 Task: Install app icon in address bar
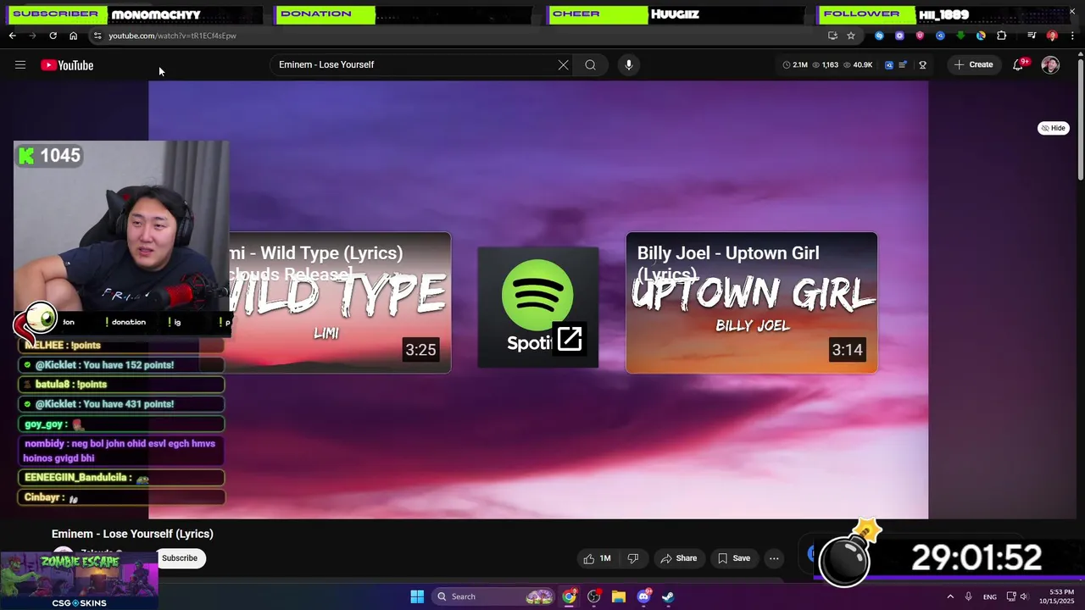click(x=832, y=36)
